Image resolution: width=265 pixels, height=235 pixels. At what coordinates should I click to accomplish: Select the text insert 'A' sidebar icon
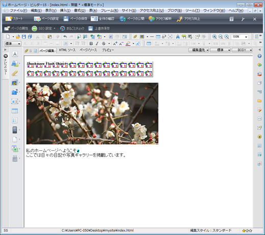(x=15, y=54)
